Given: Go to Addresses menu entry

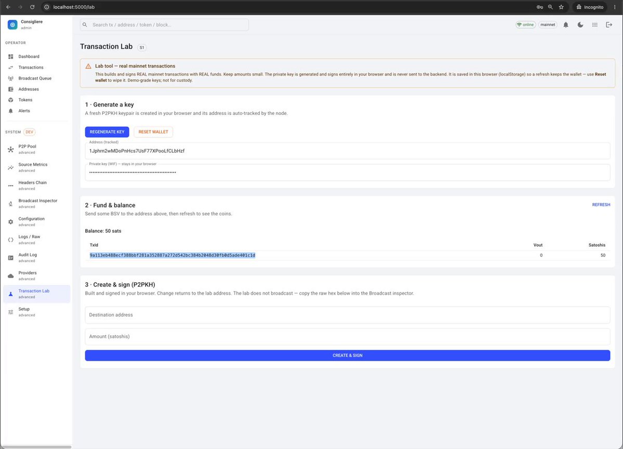Looking at the screenshot, I should tap(28, 89).
